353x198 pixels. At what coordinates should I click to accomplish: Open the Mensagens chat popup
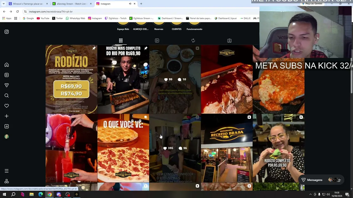click(x=321, y=180)
